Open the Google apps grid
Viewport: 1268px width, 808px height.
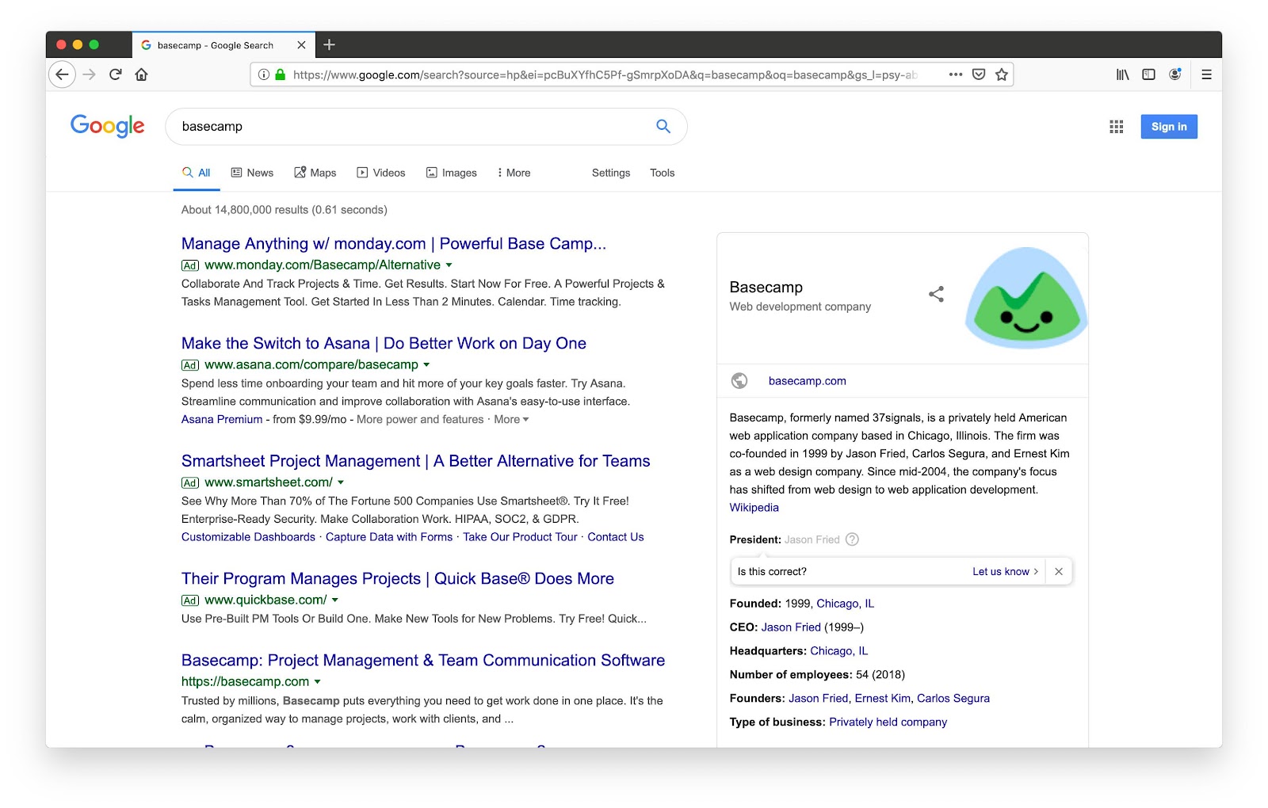coord(1117,127)
